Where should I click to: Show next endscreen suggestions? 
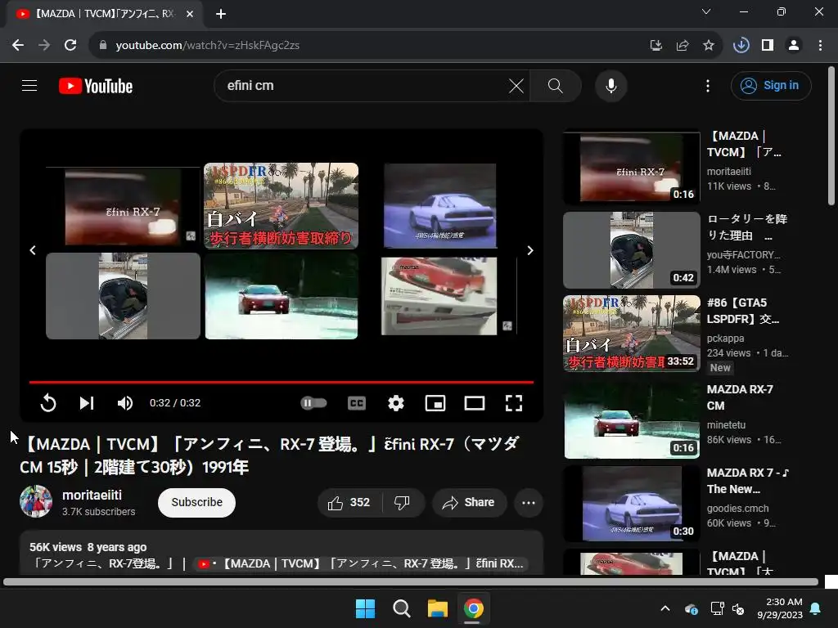click(x=530, y=250)
